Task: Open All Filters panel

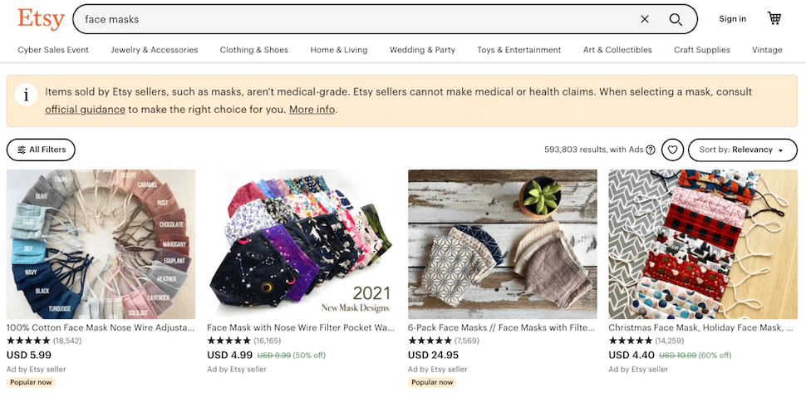Action: [x=41, y=150]
